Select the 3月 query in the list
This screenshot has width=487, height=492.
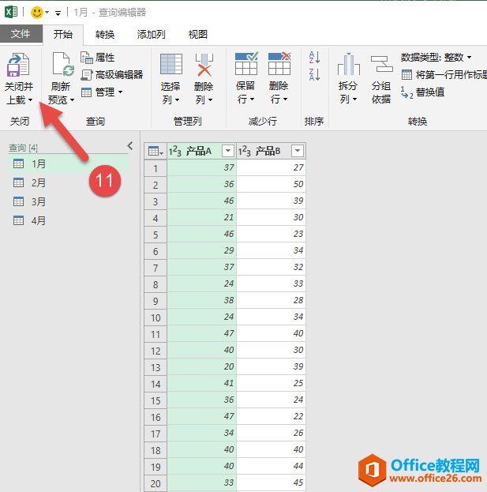(38, 201)
